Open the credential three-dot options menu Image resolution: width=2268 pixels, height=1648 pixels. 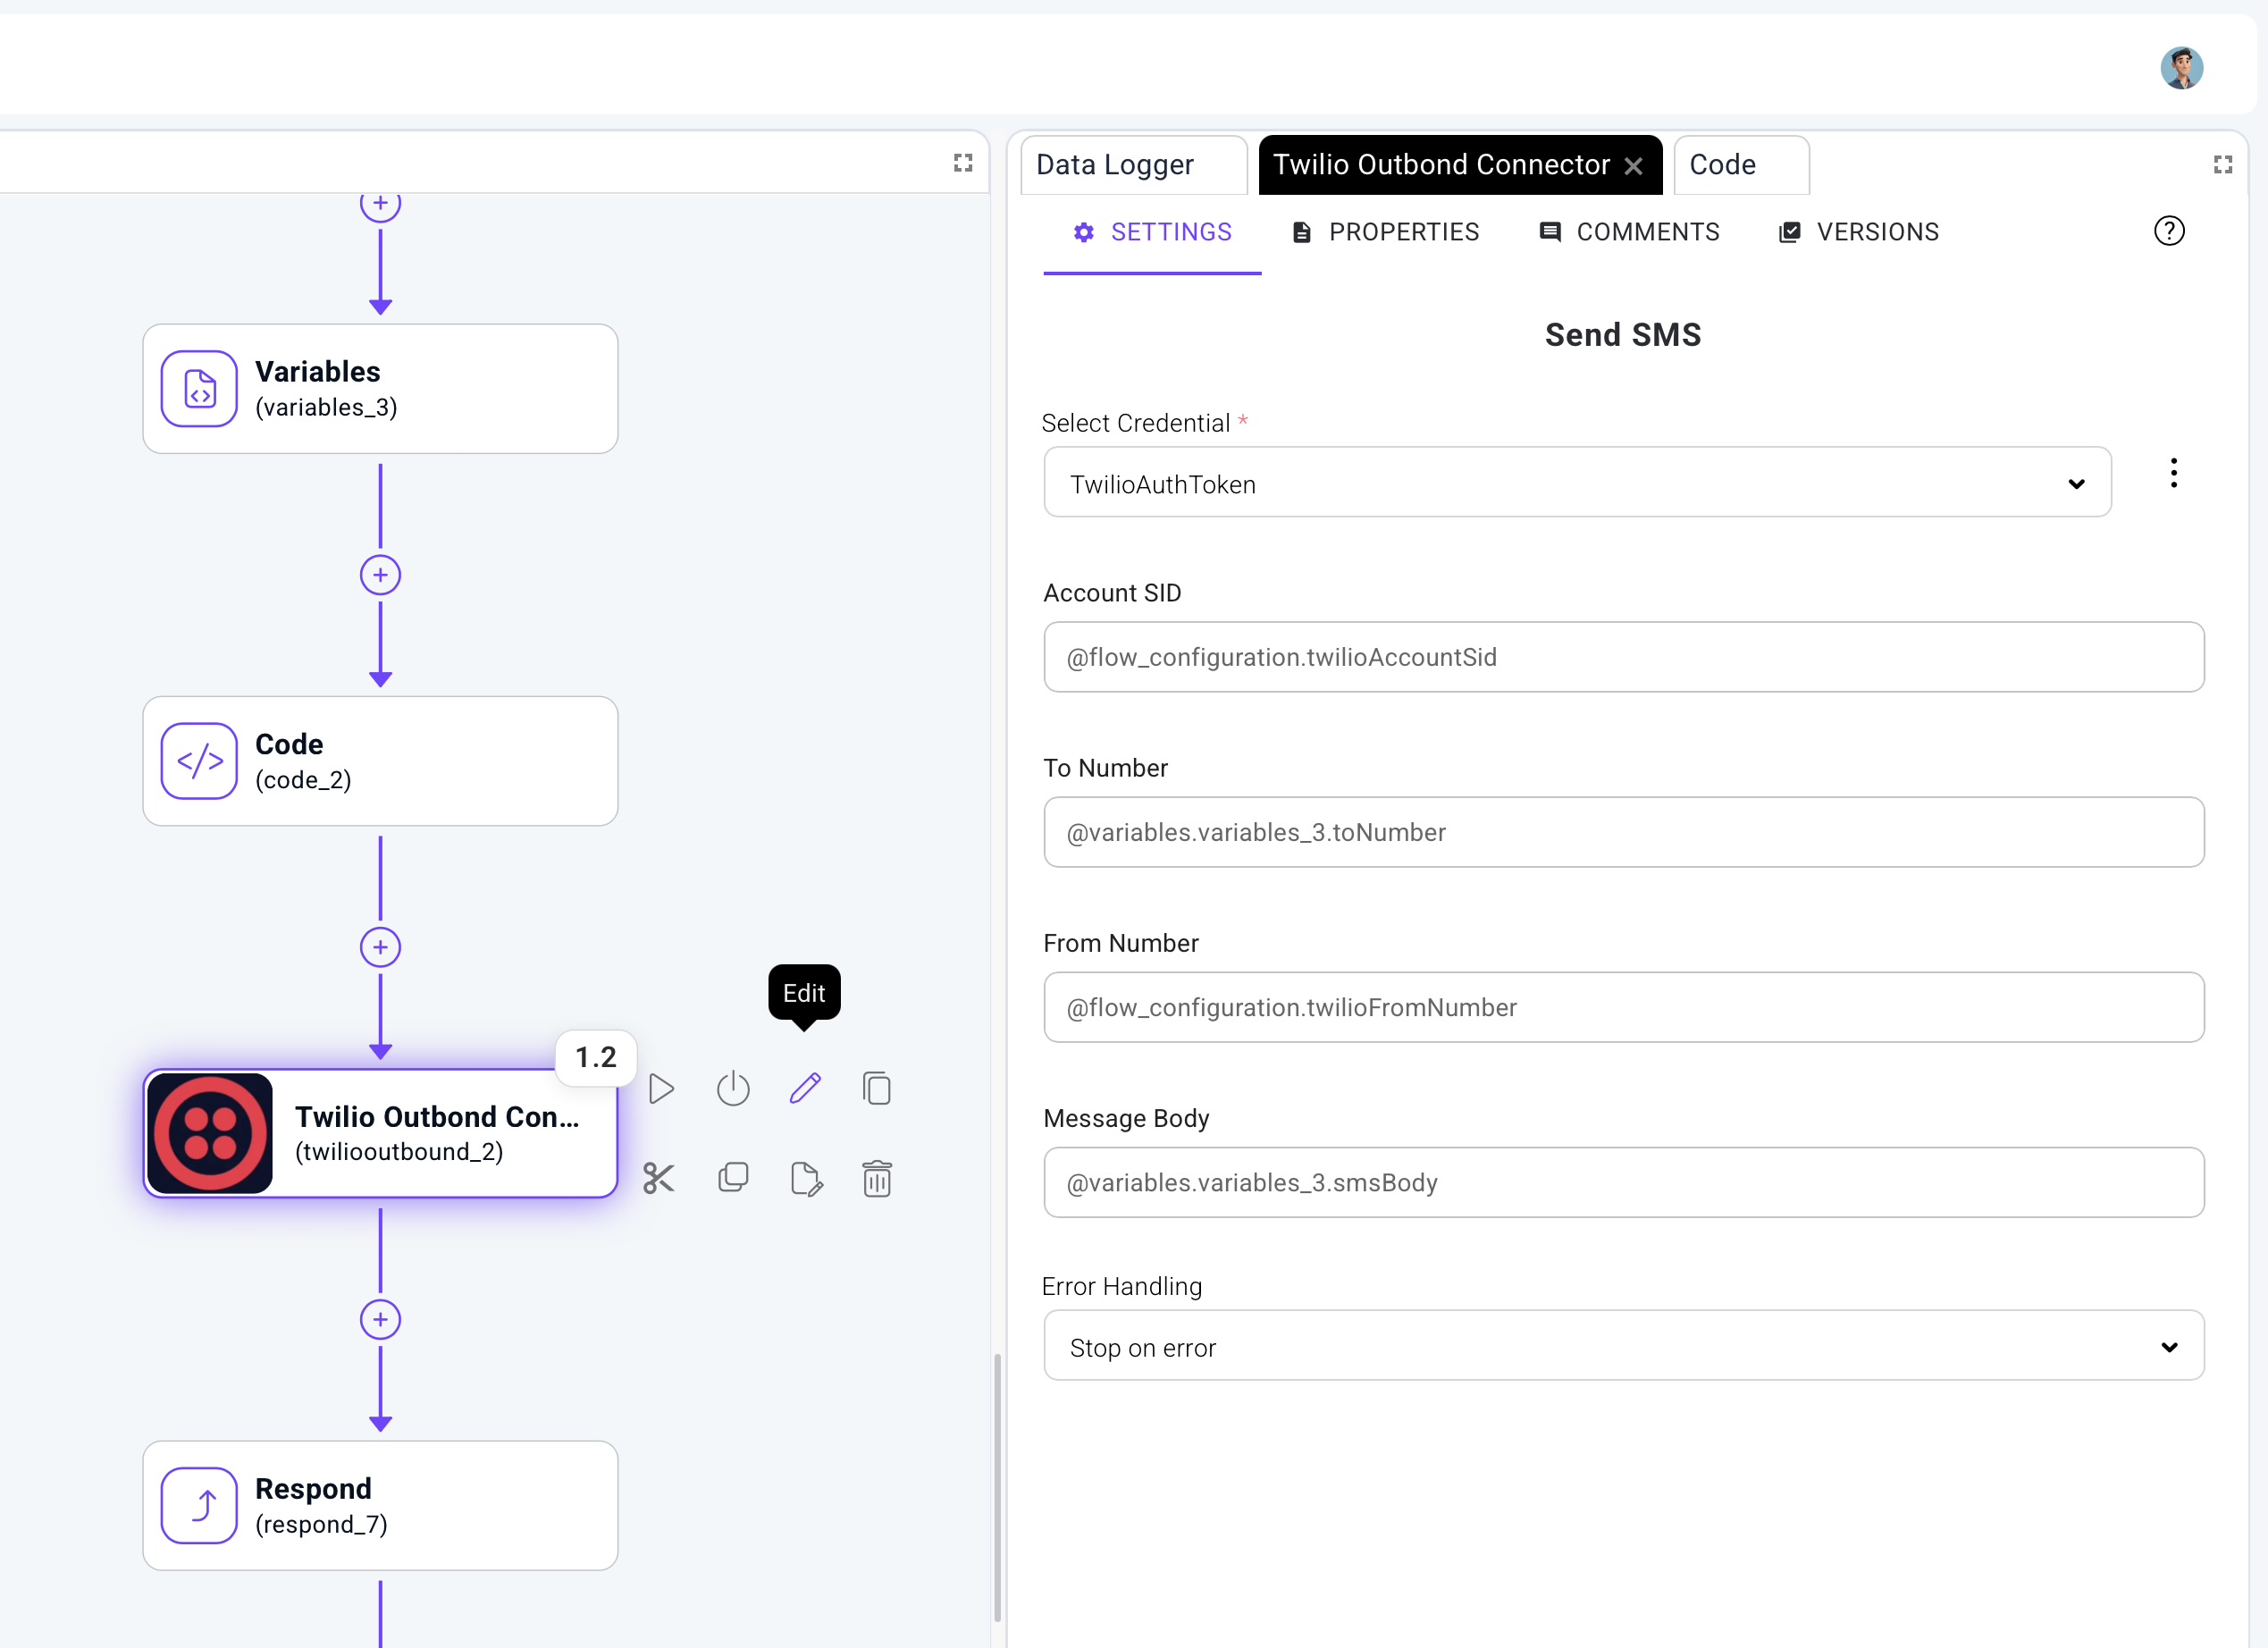pos(2173,473)
